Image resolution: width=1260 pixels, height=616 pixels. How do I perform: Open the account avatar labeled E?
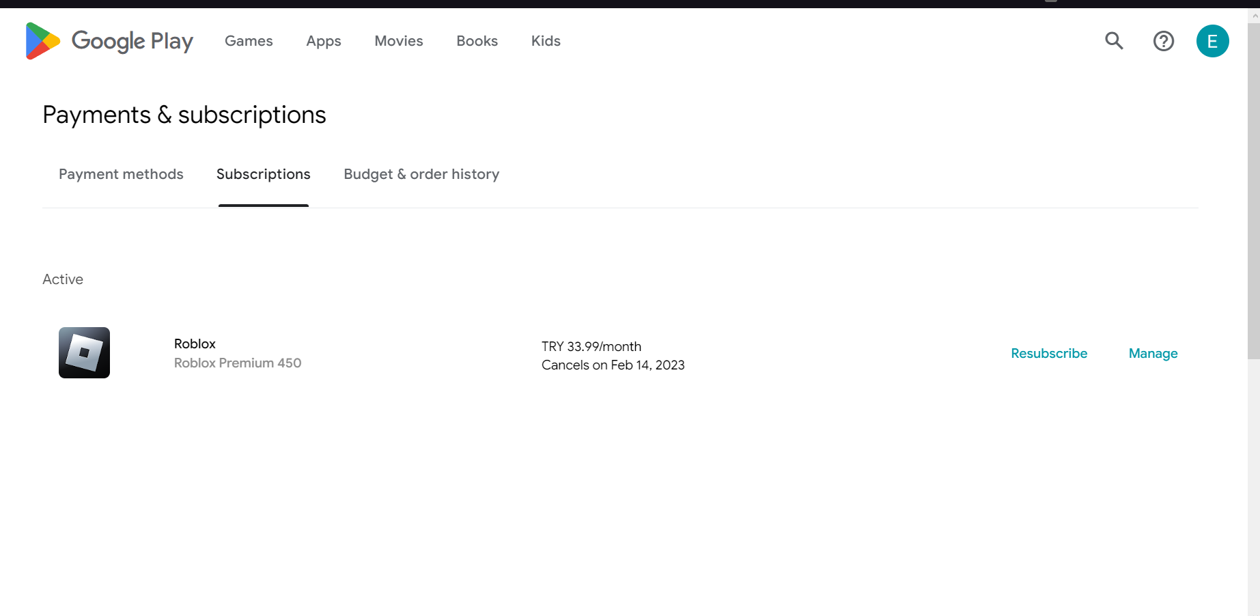tap(1213, 41)
